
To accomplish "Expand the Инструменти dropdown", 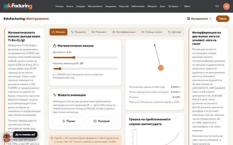I will pos(199,19).
